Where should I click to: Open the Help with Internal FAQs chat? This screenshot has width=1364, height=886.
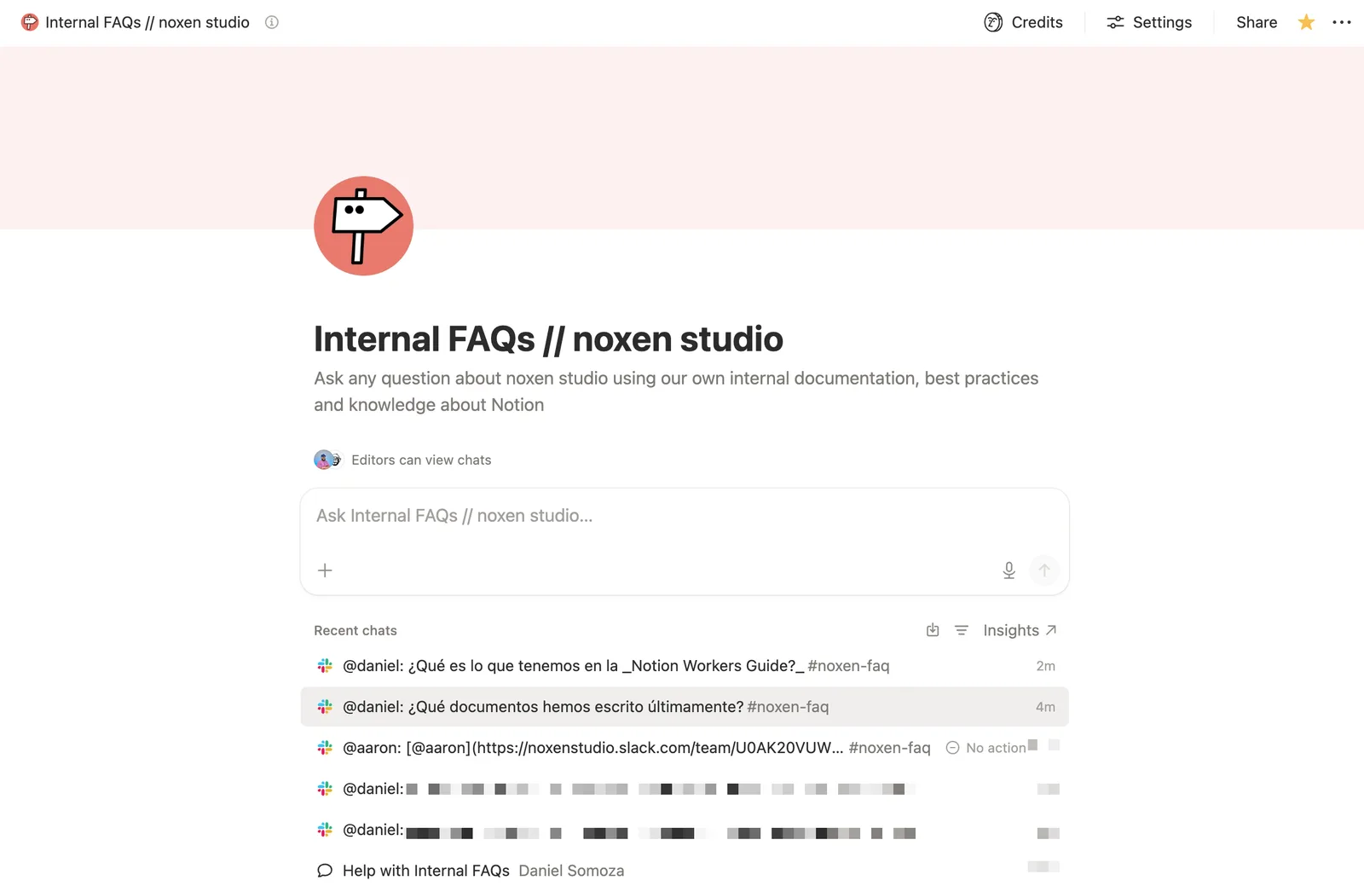coord(685,871)
